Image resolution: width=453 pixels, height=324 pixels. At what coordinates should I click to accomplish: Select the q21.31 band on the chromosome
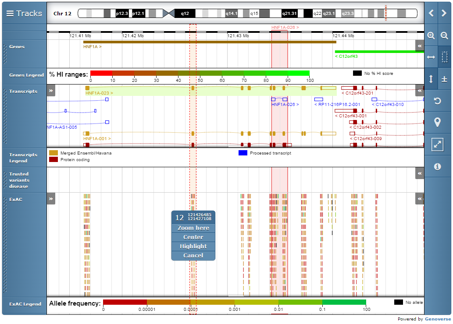tap(289, 13)
